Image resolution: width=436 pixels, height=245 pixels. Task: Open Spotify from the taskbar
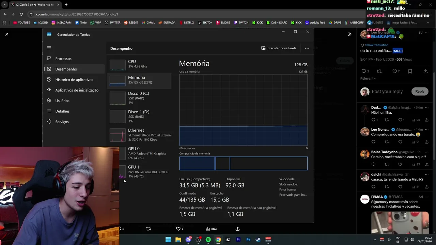point(208,240)
